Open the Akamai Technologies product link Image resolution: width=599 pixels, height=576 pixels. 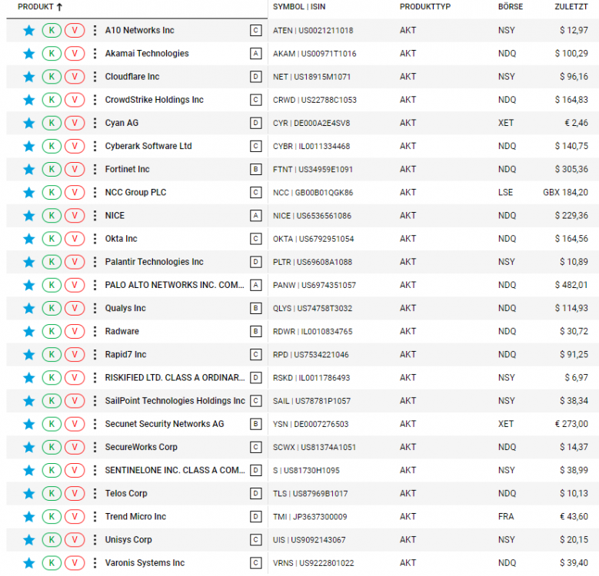point(147,54)
